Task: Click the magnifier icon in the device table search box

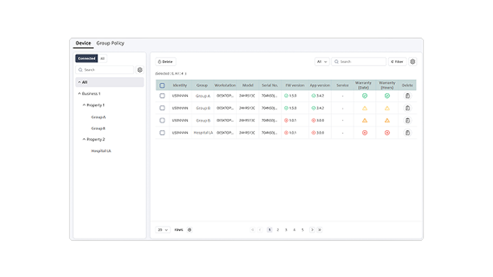Action: point(336,62)
